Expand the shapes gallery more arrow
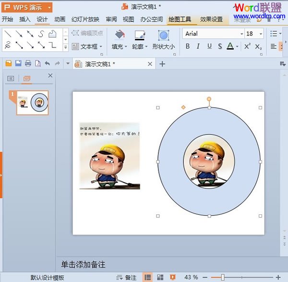This screenshot has height=282, width=288. [x=66, y=47]
